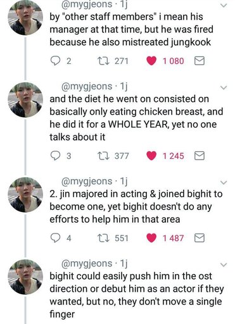Open @mygjeons handle on the last tweet
This screenshot has height=324, width=235.
[87, 264]
